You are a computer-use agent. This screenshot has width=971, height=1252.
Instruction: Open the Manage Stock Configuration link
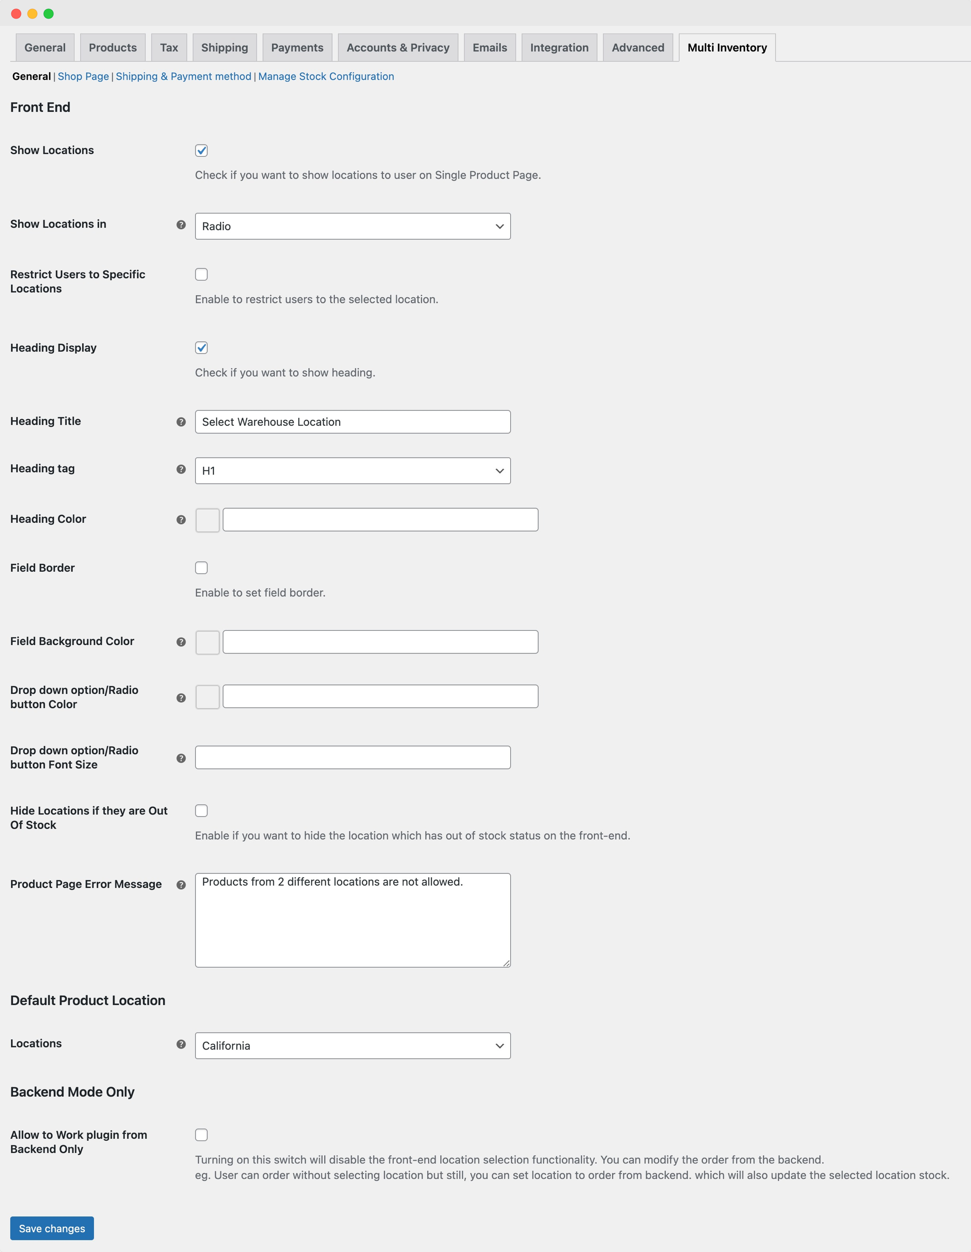click(325, 76)
